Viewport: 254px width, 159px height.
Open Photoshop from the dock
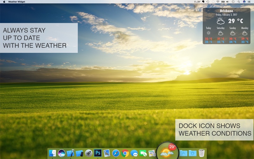(x=98, y=153)
